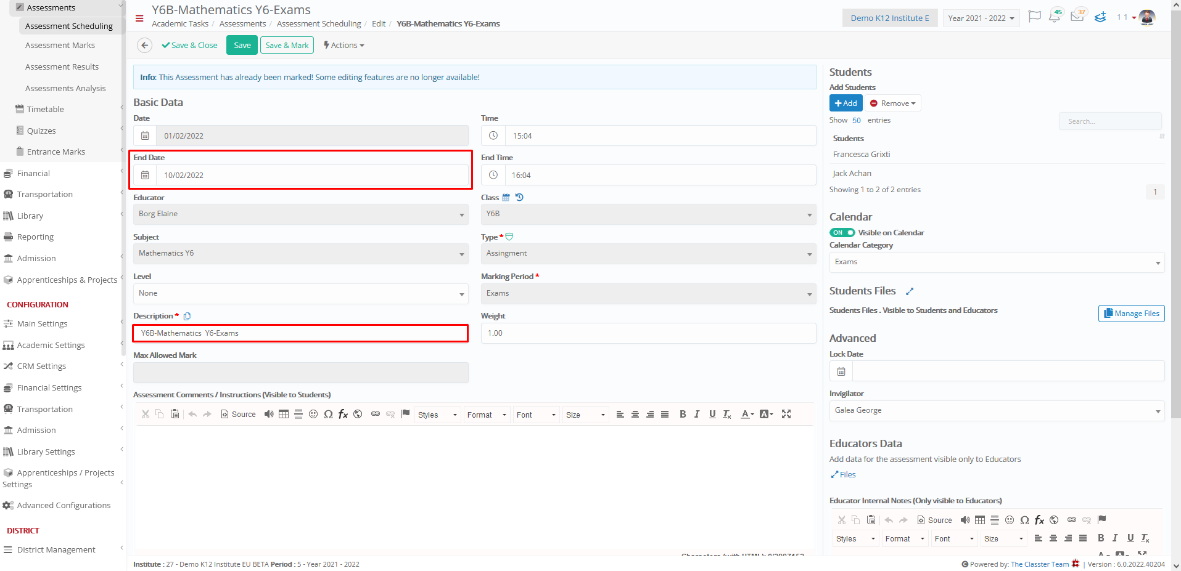Click Assessment Scheduling breadcrumb link

click(x=319, y=23)
